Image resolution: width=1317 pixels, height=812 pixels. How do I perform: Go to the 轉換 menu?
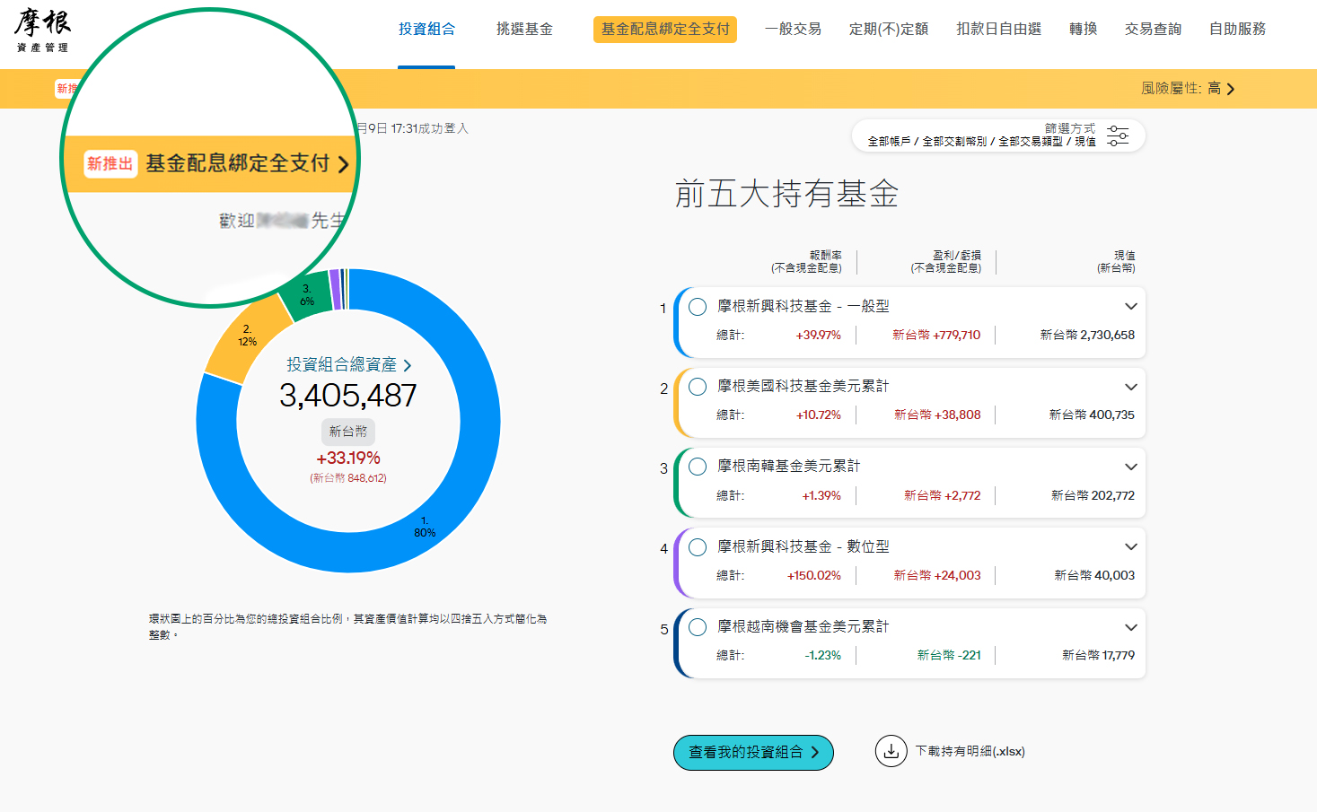pyautogui.click(x=1083, y=30)
